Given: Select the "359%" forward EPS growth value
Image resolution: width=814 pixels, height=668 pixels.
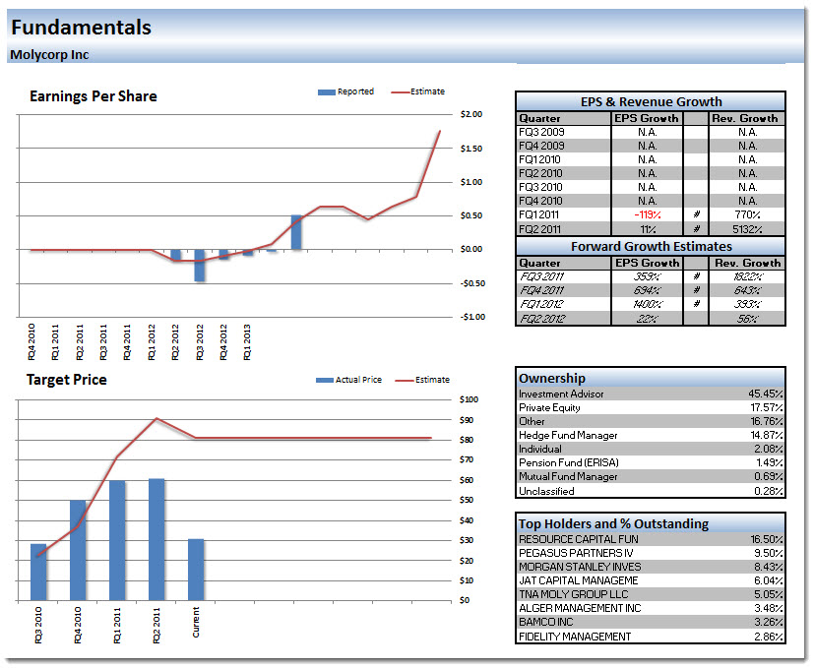Looking at the screenshot, I should click(x=647, y=277).
